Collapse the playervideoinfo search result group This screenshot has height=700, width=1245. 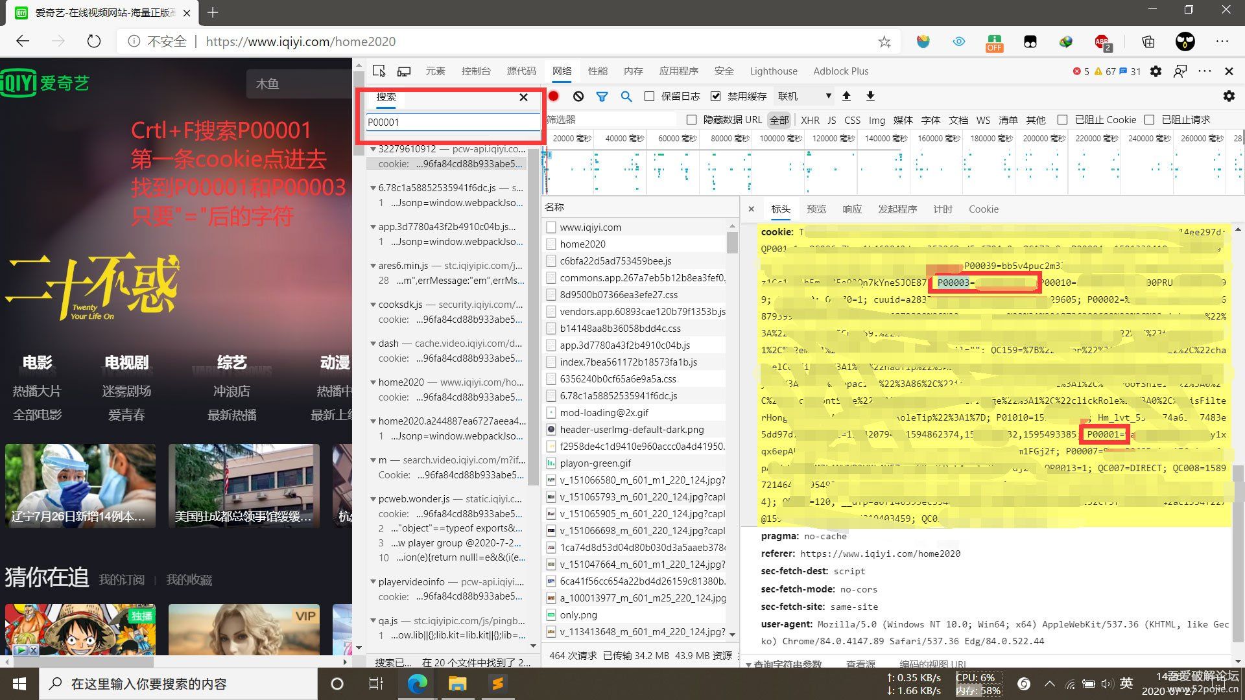pos(373,582)
